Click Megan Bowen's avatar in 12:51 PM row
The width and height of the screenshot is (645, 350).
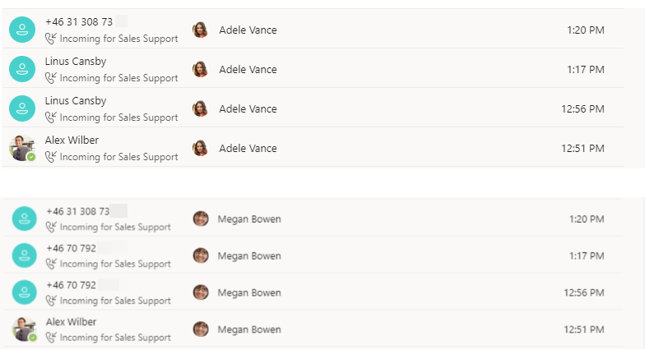coord(201,329)
